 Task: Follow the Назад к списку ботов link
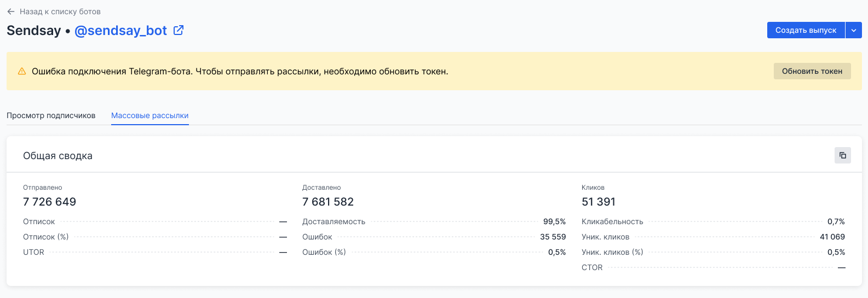tap(60, 11)
